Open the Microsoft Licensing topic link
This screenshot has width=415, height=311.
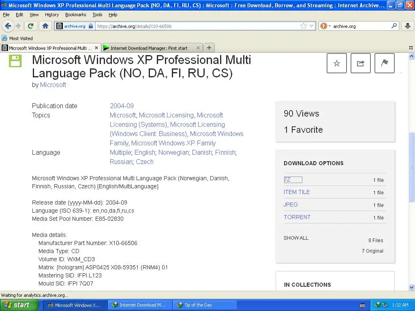[166, 115]
